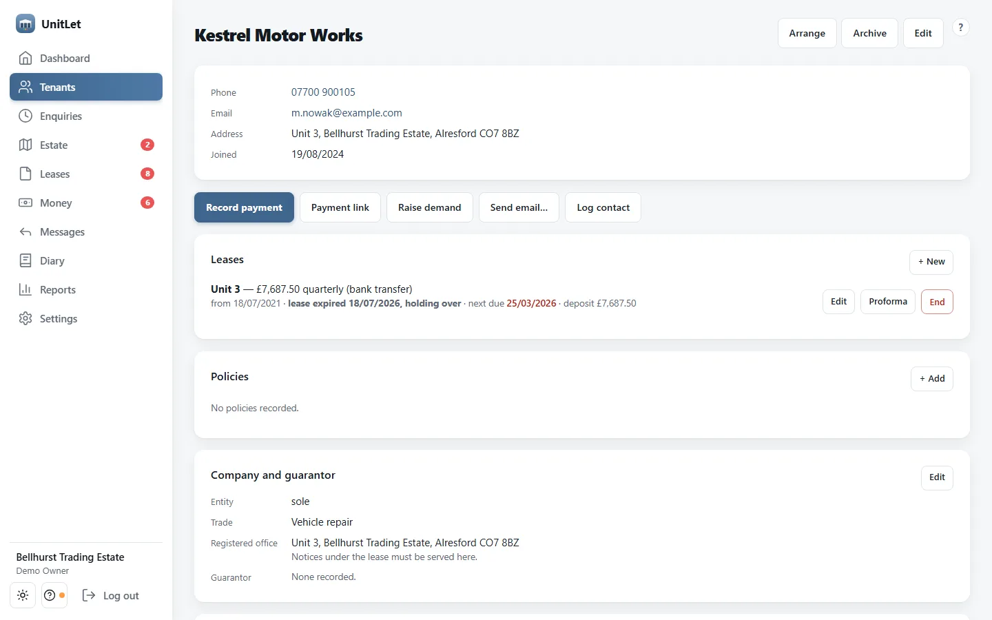Click the Unit 3 lease title

click(x=225, y=289)
